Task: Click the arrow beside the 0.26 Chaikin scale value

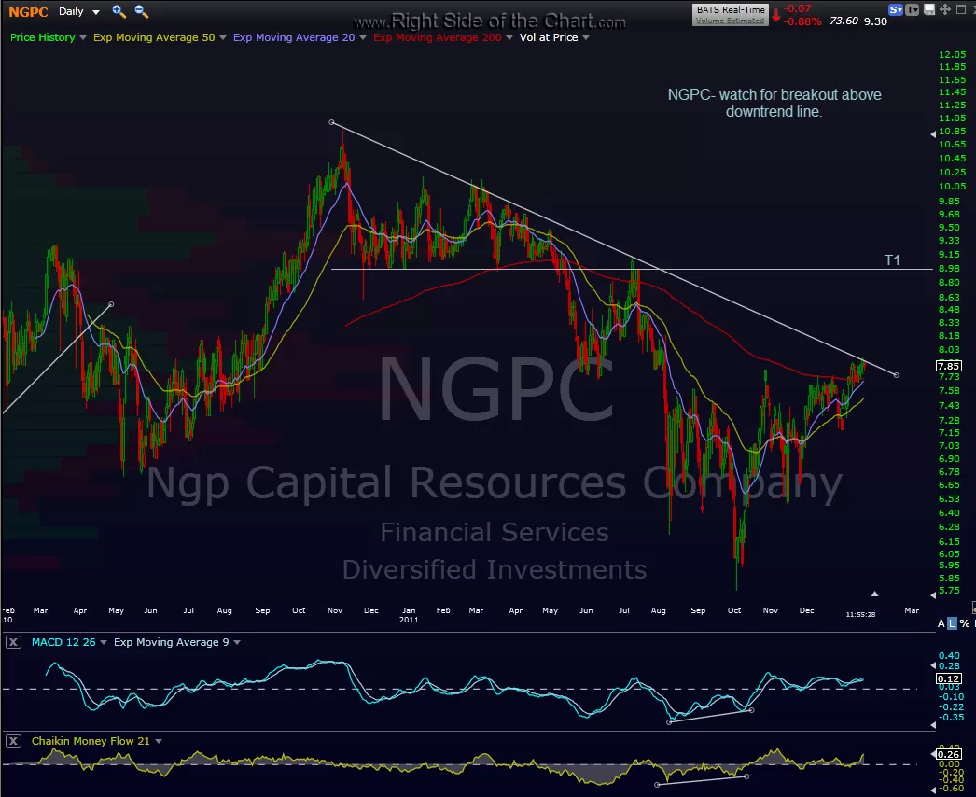Action: [x=933, y=754]
